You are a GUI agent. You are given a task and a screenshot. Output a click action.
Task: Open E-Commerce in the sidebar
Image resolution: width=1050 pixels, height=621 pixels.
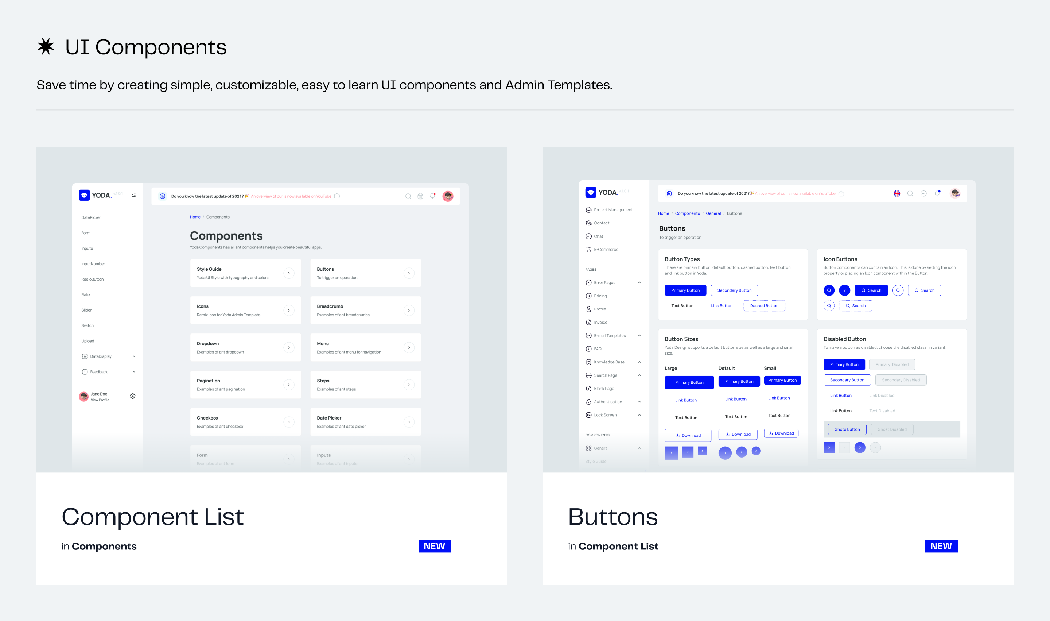[602, 250]
